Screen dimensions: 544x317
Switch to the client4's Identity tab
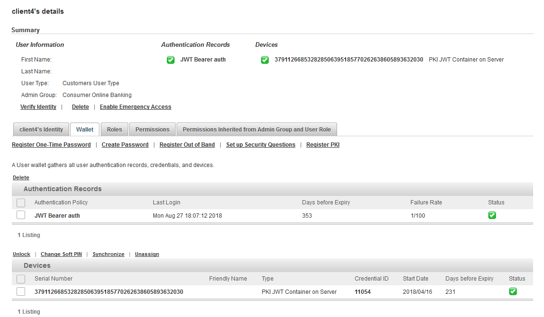(41, 129)
